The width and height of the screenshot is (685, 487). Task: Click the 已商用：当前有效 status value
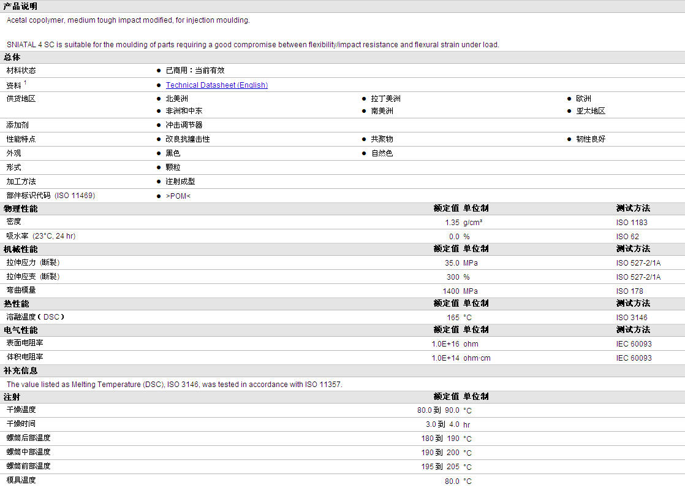click(195, 71)
